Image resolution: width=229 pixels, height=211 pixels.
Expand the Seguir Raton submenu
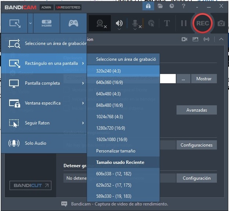(x=44, y=123)
